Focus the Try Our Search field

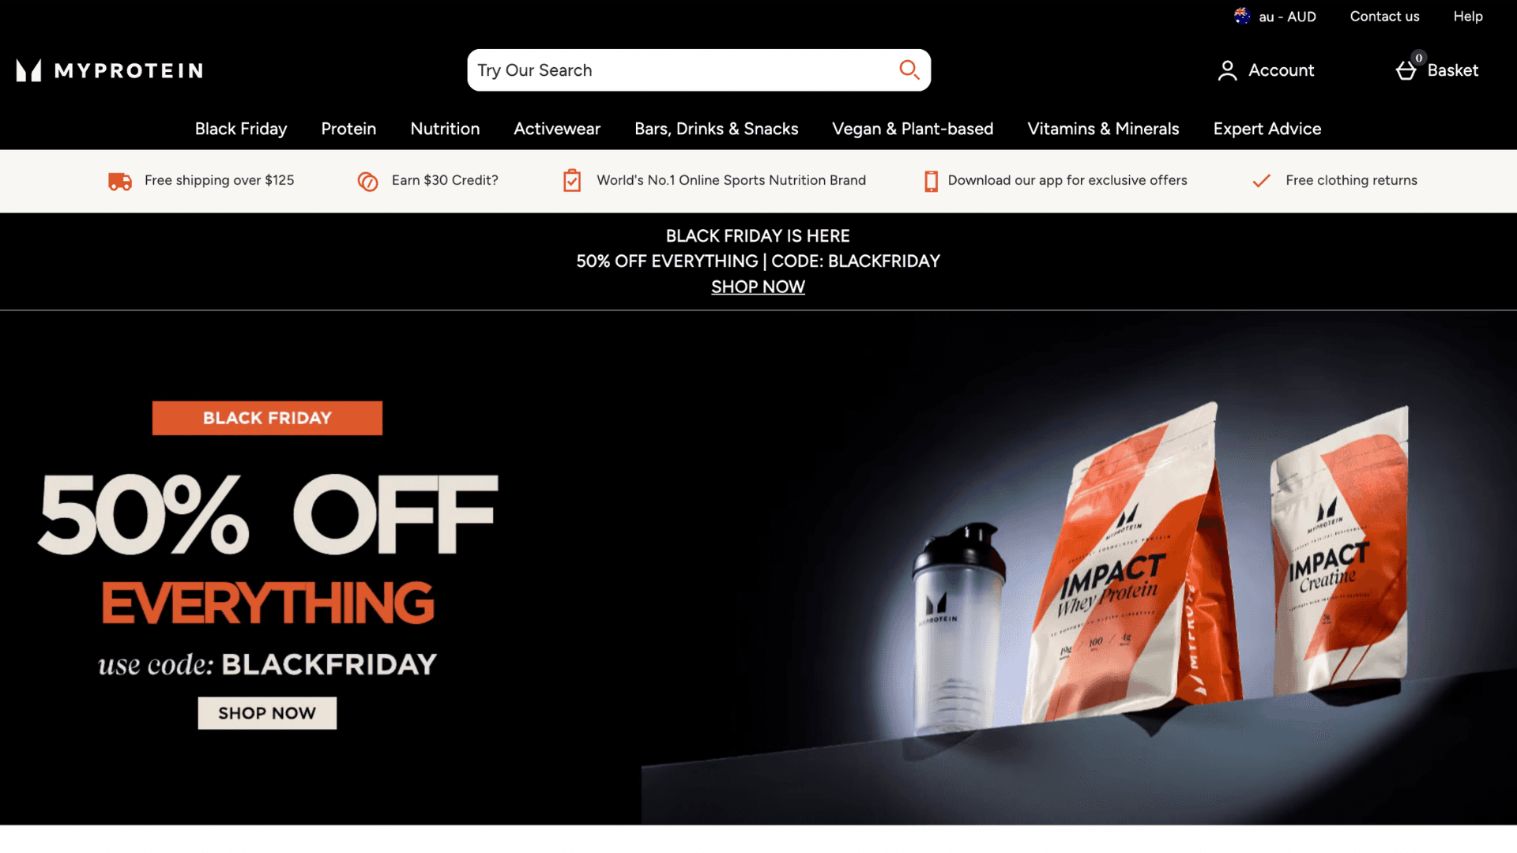click(683, 70)
